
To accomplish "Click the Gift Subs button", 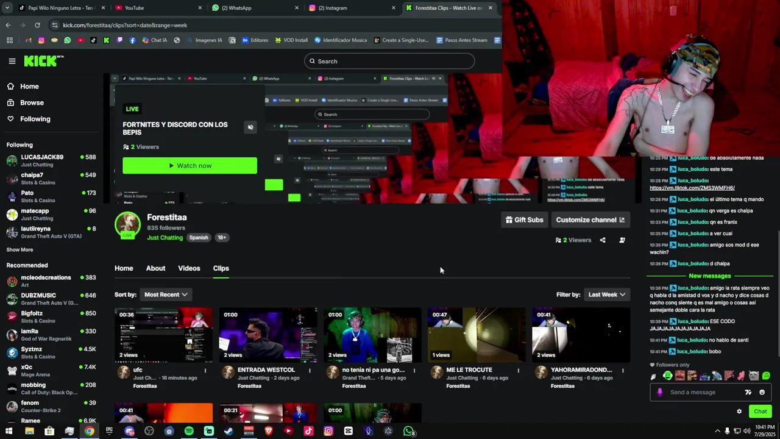I will (524, 220).
